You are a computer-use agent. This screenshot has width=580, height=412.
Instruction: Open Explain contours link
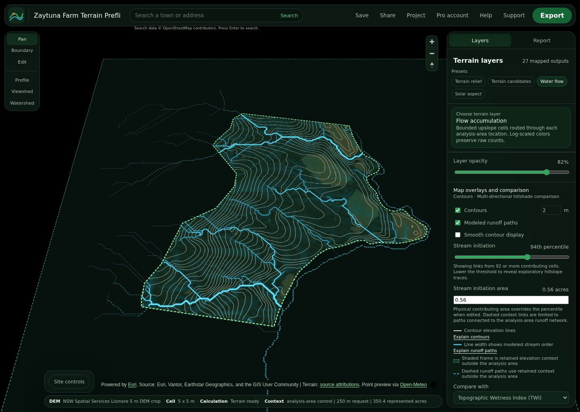click(x=471, y=337)
